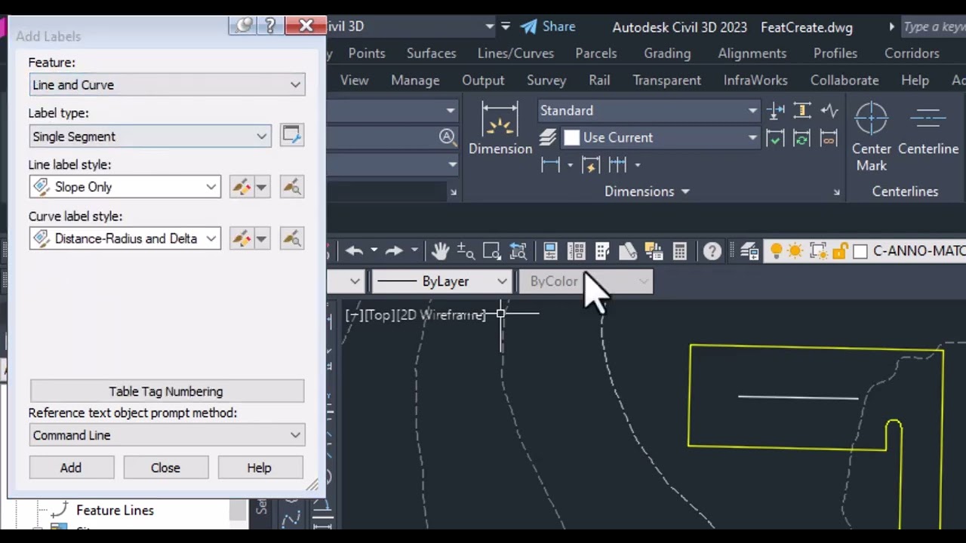The height and width of the screenshot is (543, 966).
Task: Click the Center Mark tool
Action: (872, 137)
